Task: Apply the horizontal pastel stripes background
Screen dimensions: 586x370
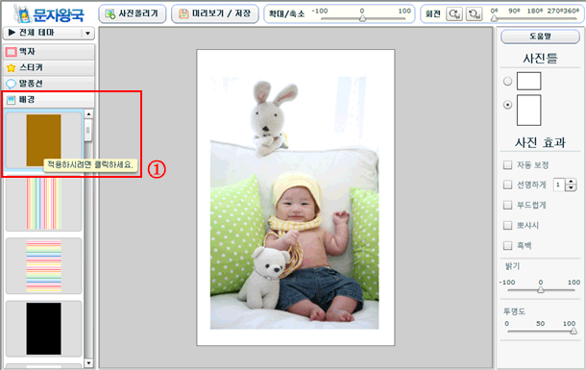Action: coord(44,265)
